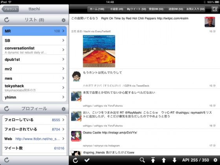Jump to top of timeline arrow
This screenshot has width=220, height=165.
click(153, 160)
